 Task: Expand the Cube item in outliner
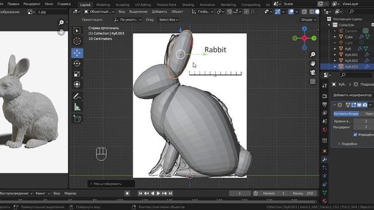[x=335, y=37]
